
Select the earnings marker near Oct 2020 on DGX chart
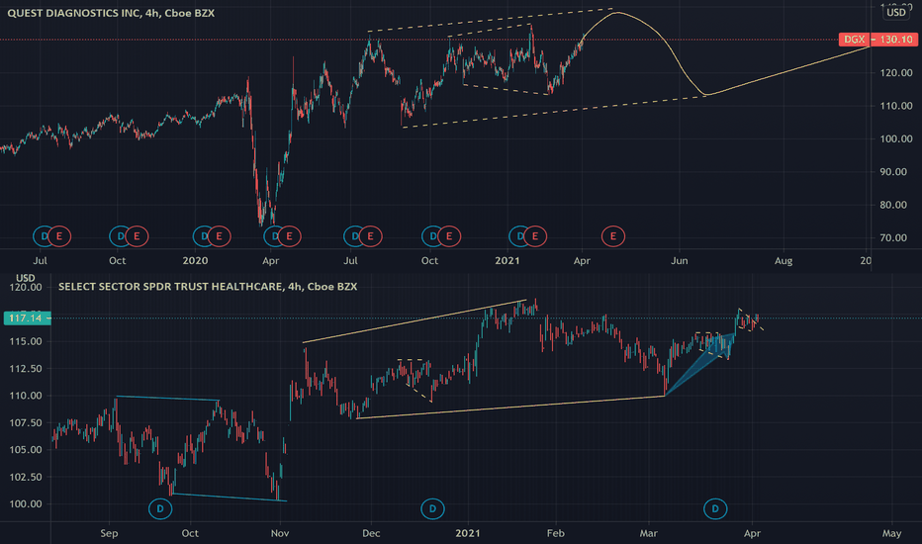(449, 236)
